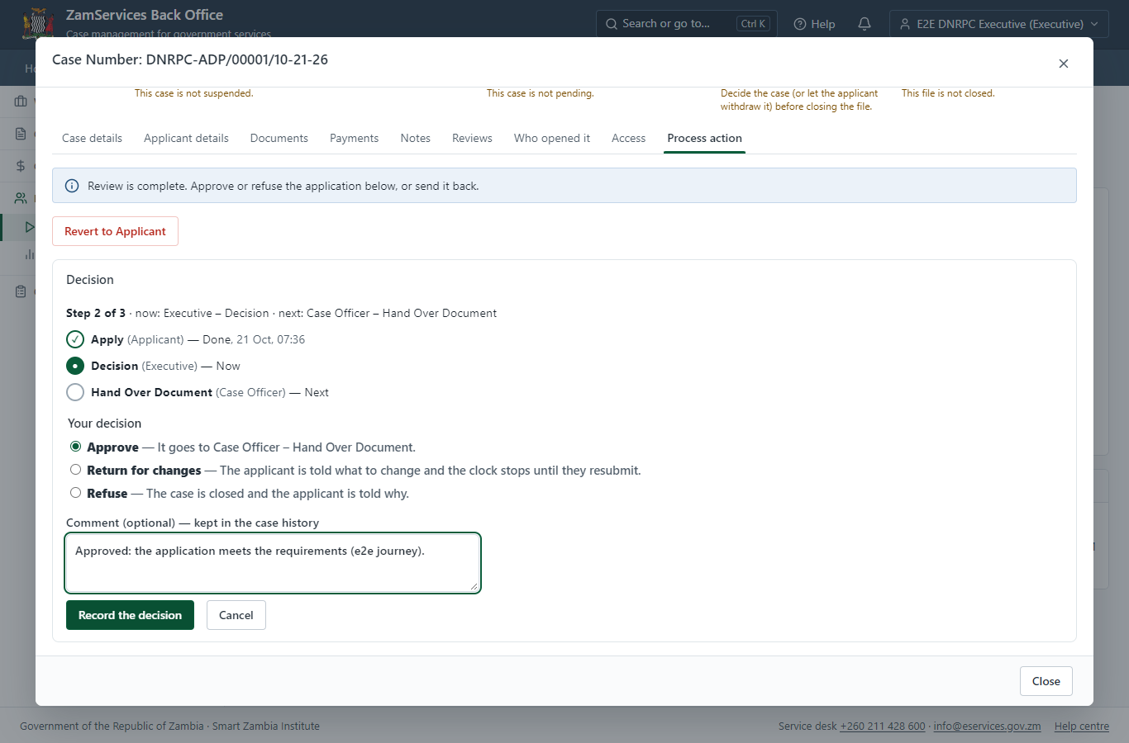Click the info icon in the review banner

(72, 186)
